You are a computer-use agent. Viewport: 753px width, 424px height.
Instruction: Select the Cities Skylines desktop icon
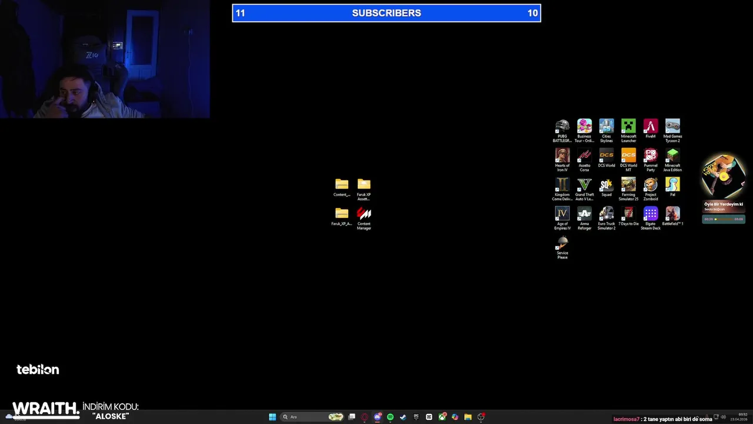pos(607,131)
